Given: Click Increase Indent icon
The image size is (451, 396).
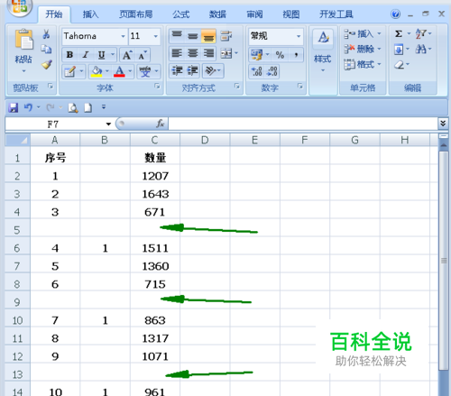Looking at the screenshot, I should tap(193, 71).
